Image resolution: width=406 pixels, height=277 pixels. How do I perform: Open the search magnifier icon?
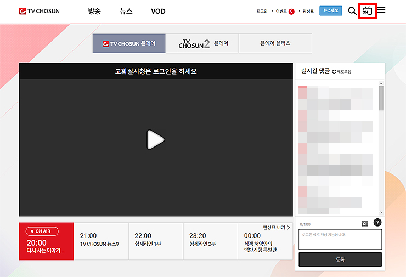[352, 10]
